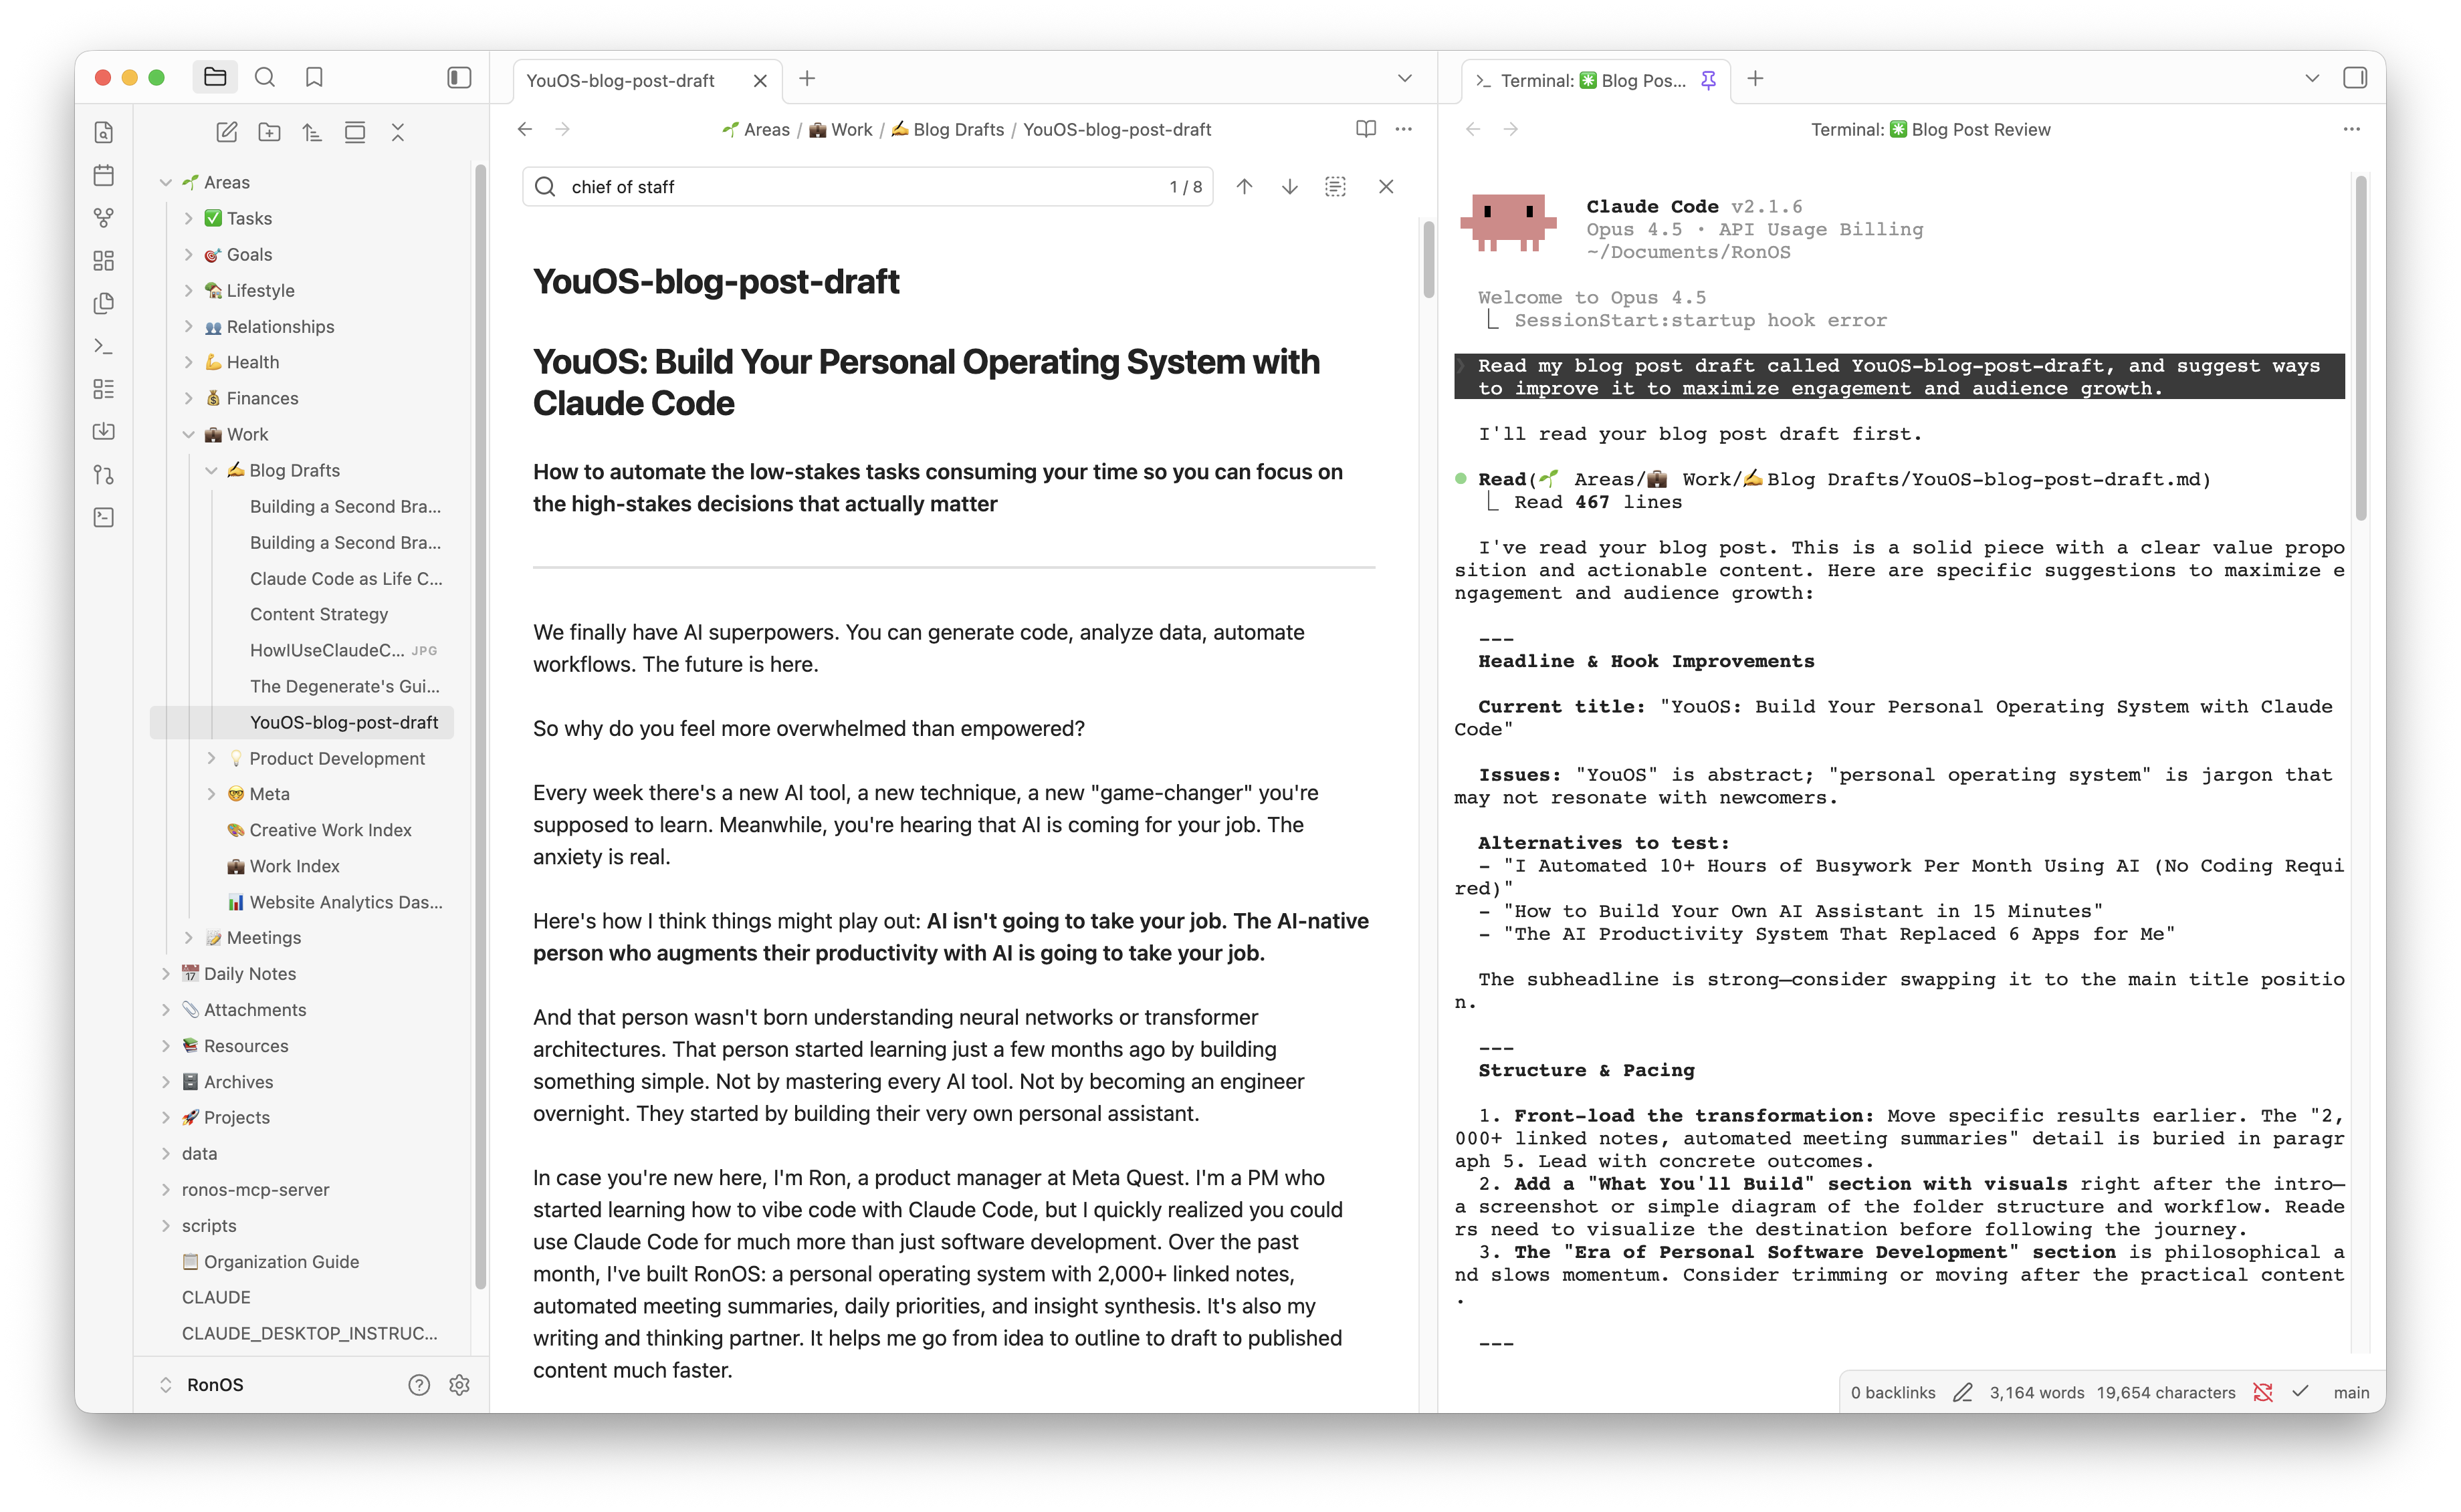Collapse the Work folder in the sidebar
The height and width of the screenshot is (1512, 2461).
189,434
